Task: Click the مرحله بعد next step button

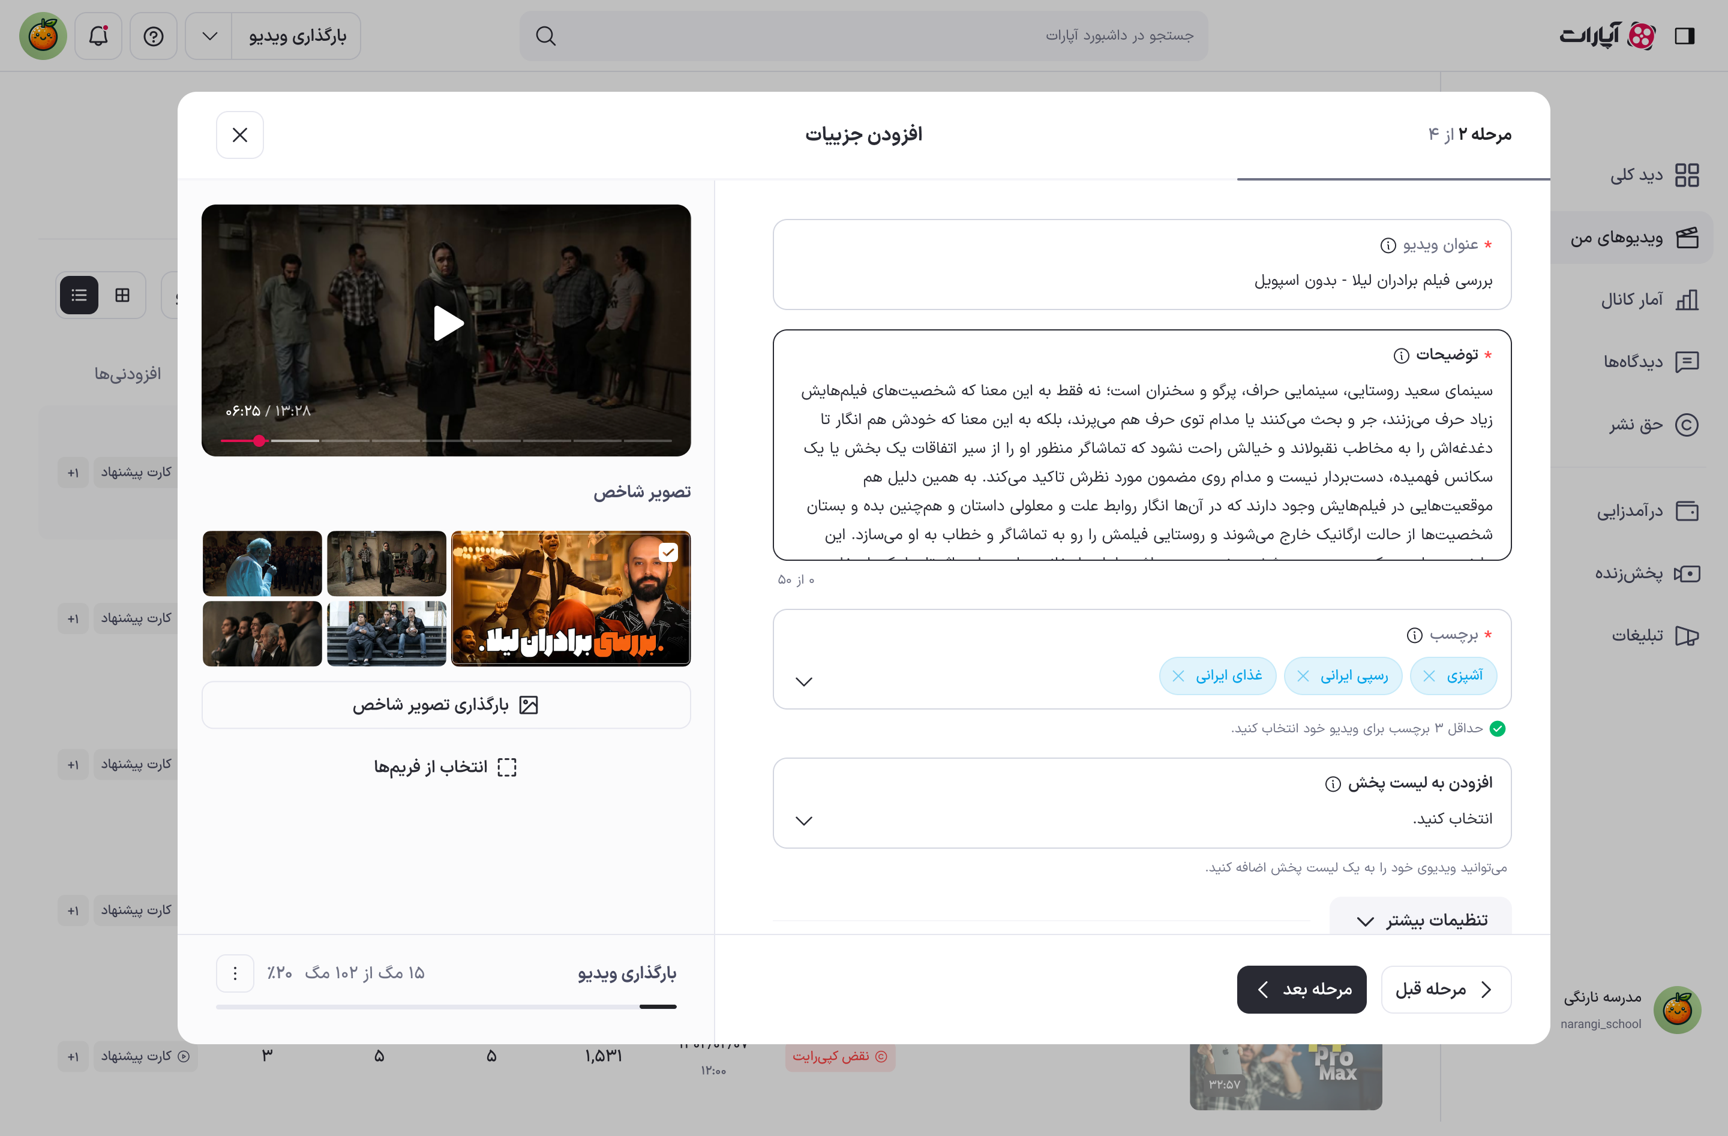Action: (1301, 988)
